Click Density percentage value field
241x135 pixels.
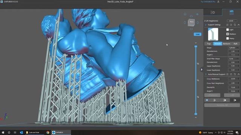[233, 87]
